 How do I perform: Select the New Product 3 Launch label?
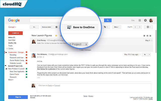(x=16, y=69)
